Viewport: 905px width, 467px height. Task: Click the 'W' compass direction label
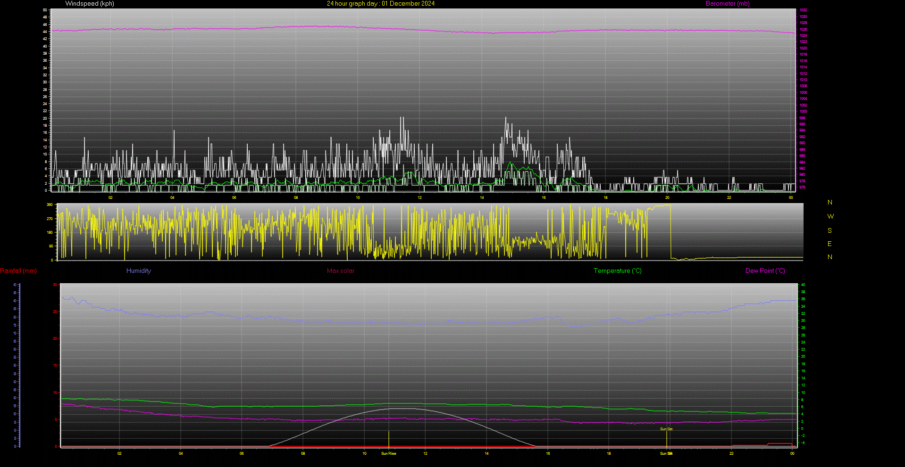coord(830,217)
